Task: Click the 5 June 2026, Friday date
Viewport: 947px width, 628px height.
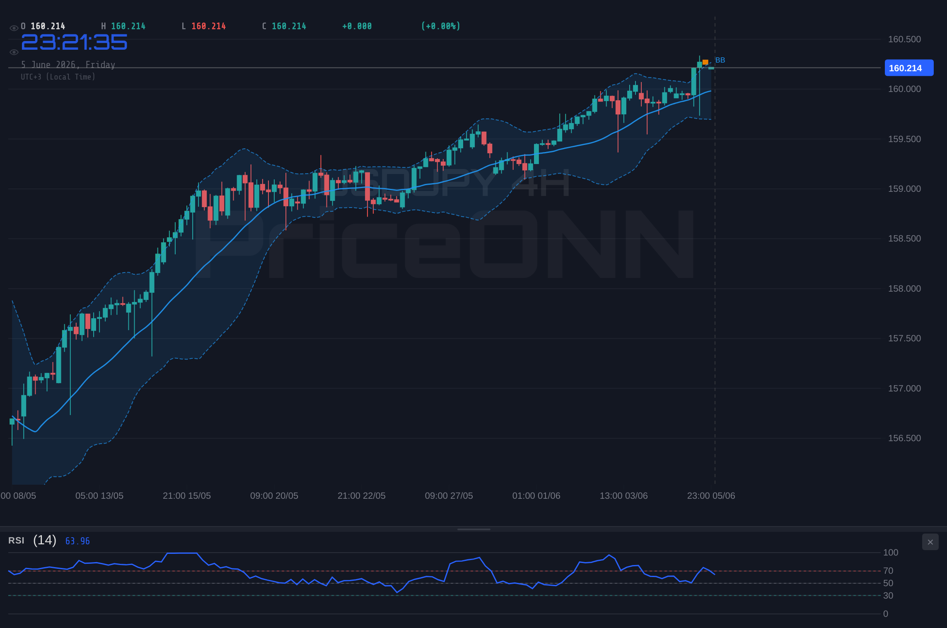Action: (68, 65)
